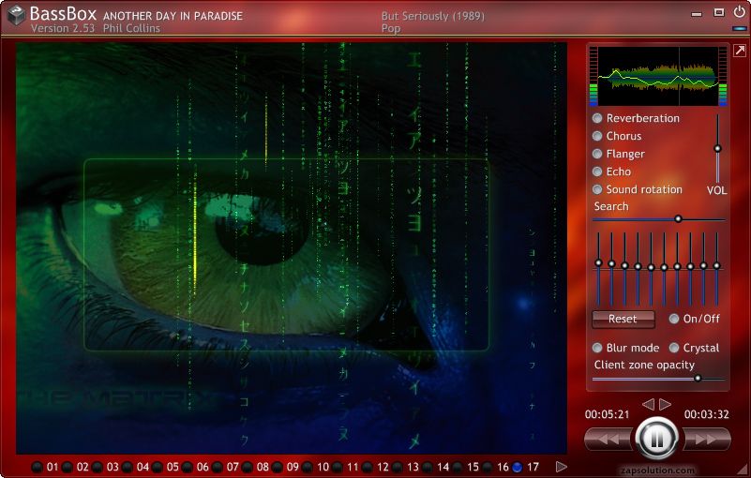751x478 pixels.
Task: Click the rewind double-arrow button
Action: pos(609,439)
